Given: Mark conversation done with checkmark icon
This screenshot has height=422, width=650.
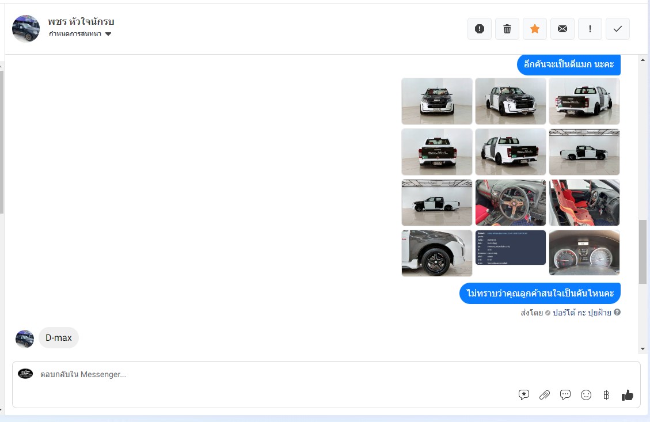Looking at the screenshot, I should (x=618, y=29).
